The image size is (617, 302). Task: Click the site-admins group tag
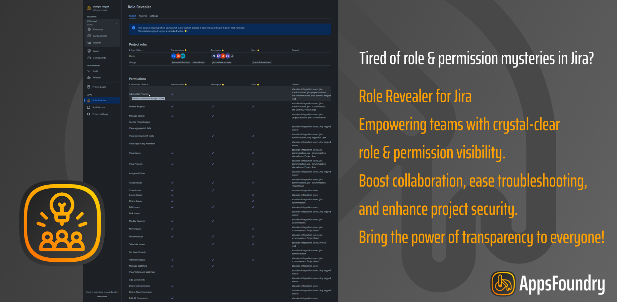199,62
